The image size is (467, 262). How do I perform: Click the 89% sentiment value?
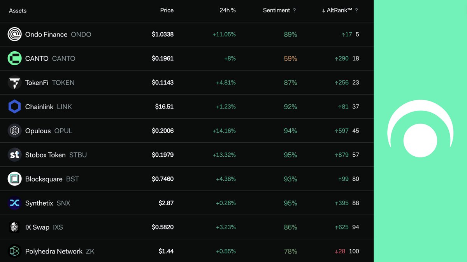pyautogui.click(x=290, y=34)
